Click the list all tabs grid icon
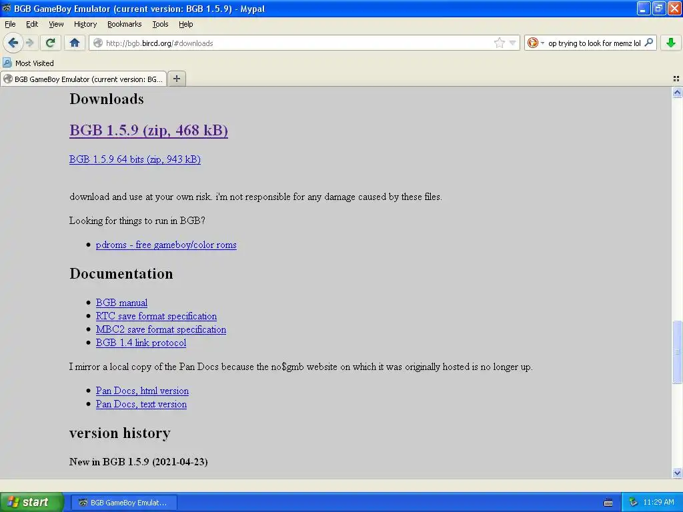683x512 pixels. click(x=676, y=79)
